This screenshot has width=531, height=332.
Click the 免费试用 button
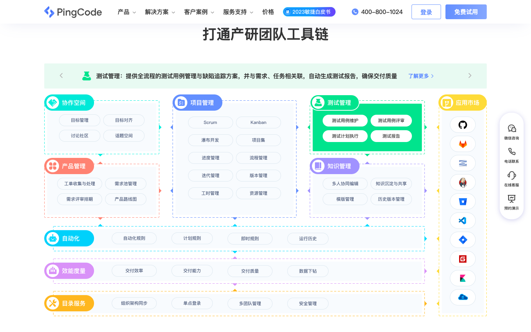[466, 12]
